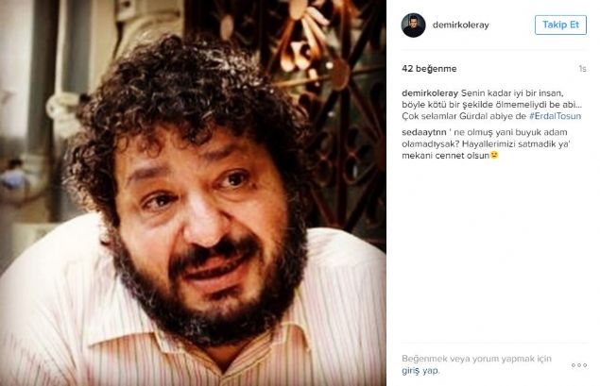Follow the account with Takip Et
The width and height of the screenshot is (600, 386).
click(560, 25)
